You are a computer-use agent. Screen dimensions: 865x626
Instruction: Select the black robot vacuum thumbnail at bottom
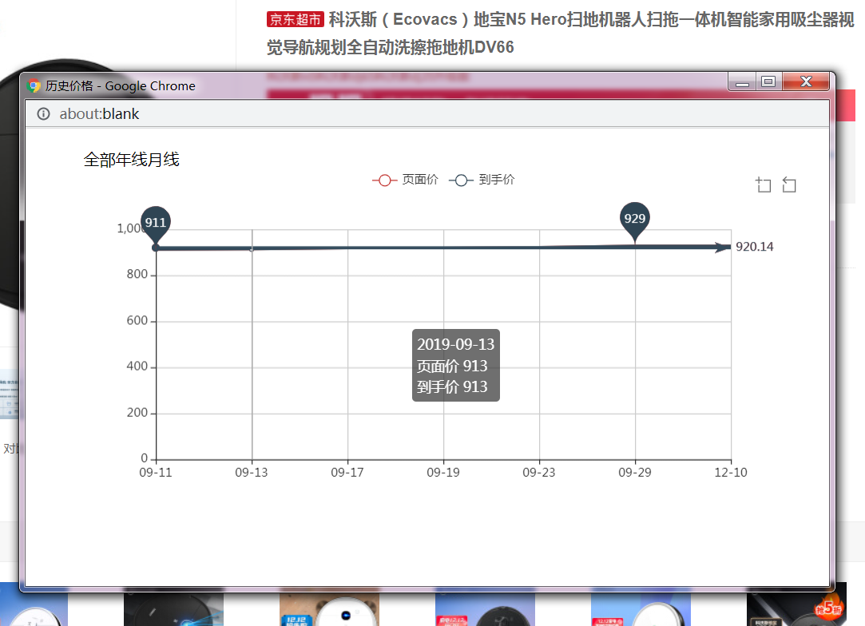click(173, 609)
